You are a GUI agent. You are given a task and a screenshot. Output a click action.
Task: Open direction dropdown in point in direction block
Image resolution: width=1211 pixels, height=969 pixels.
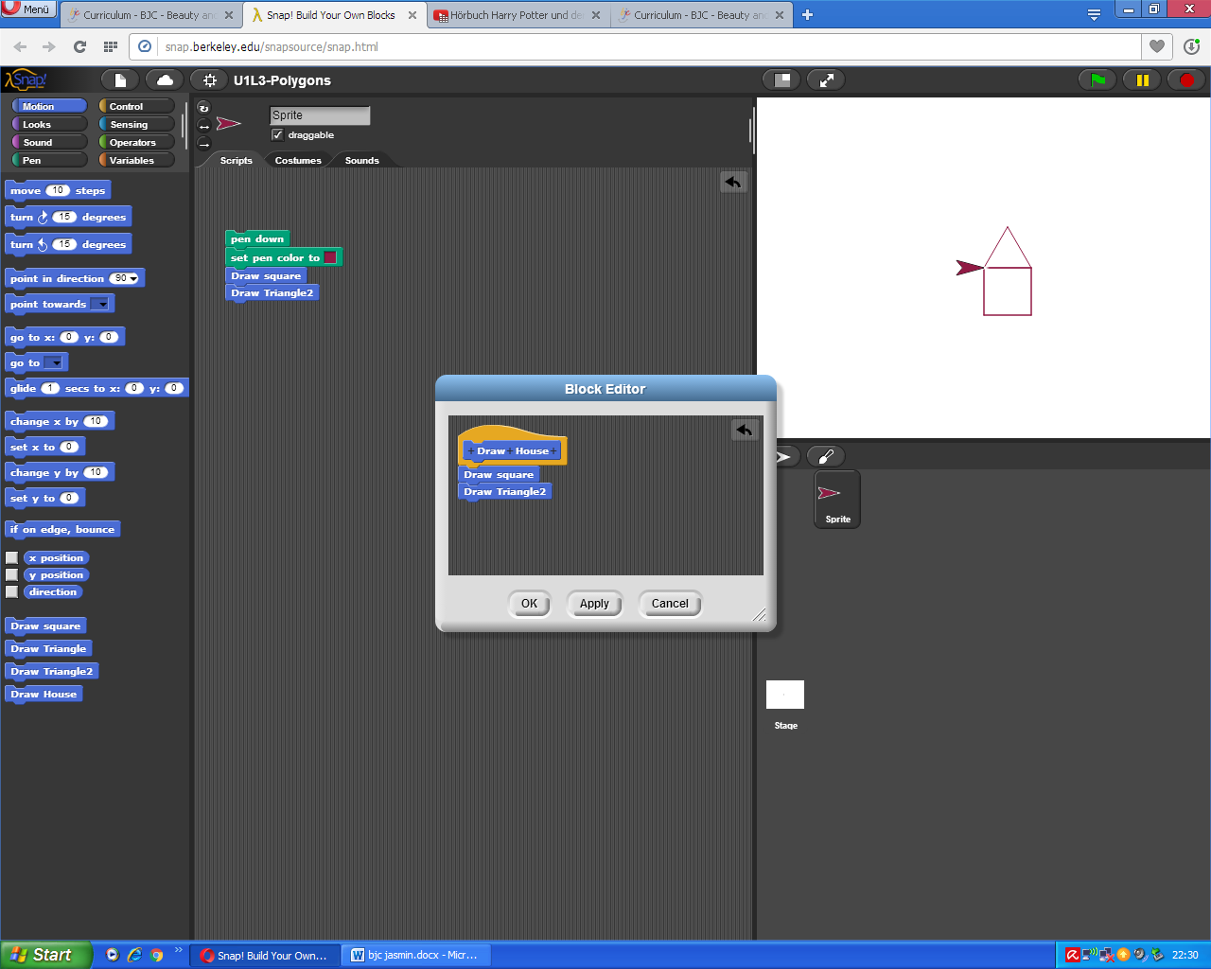pos(133,279)
